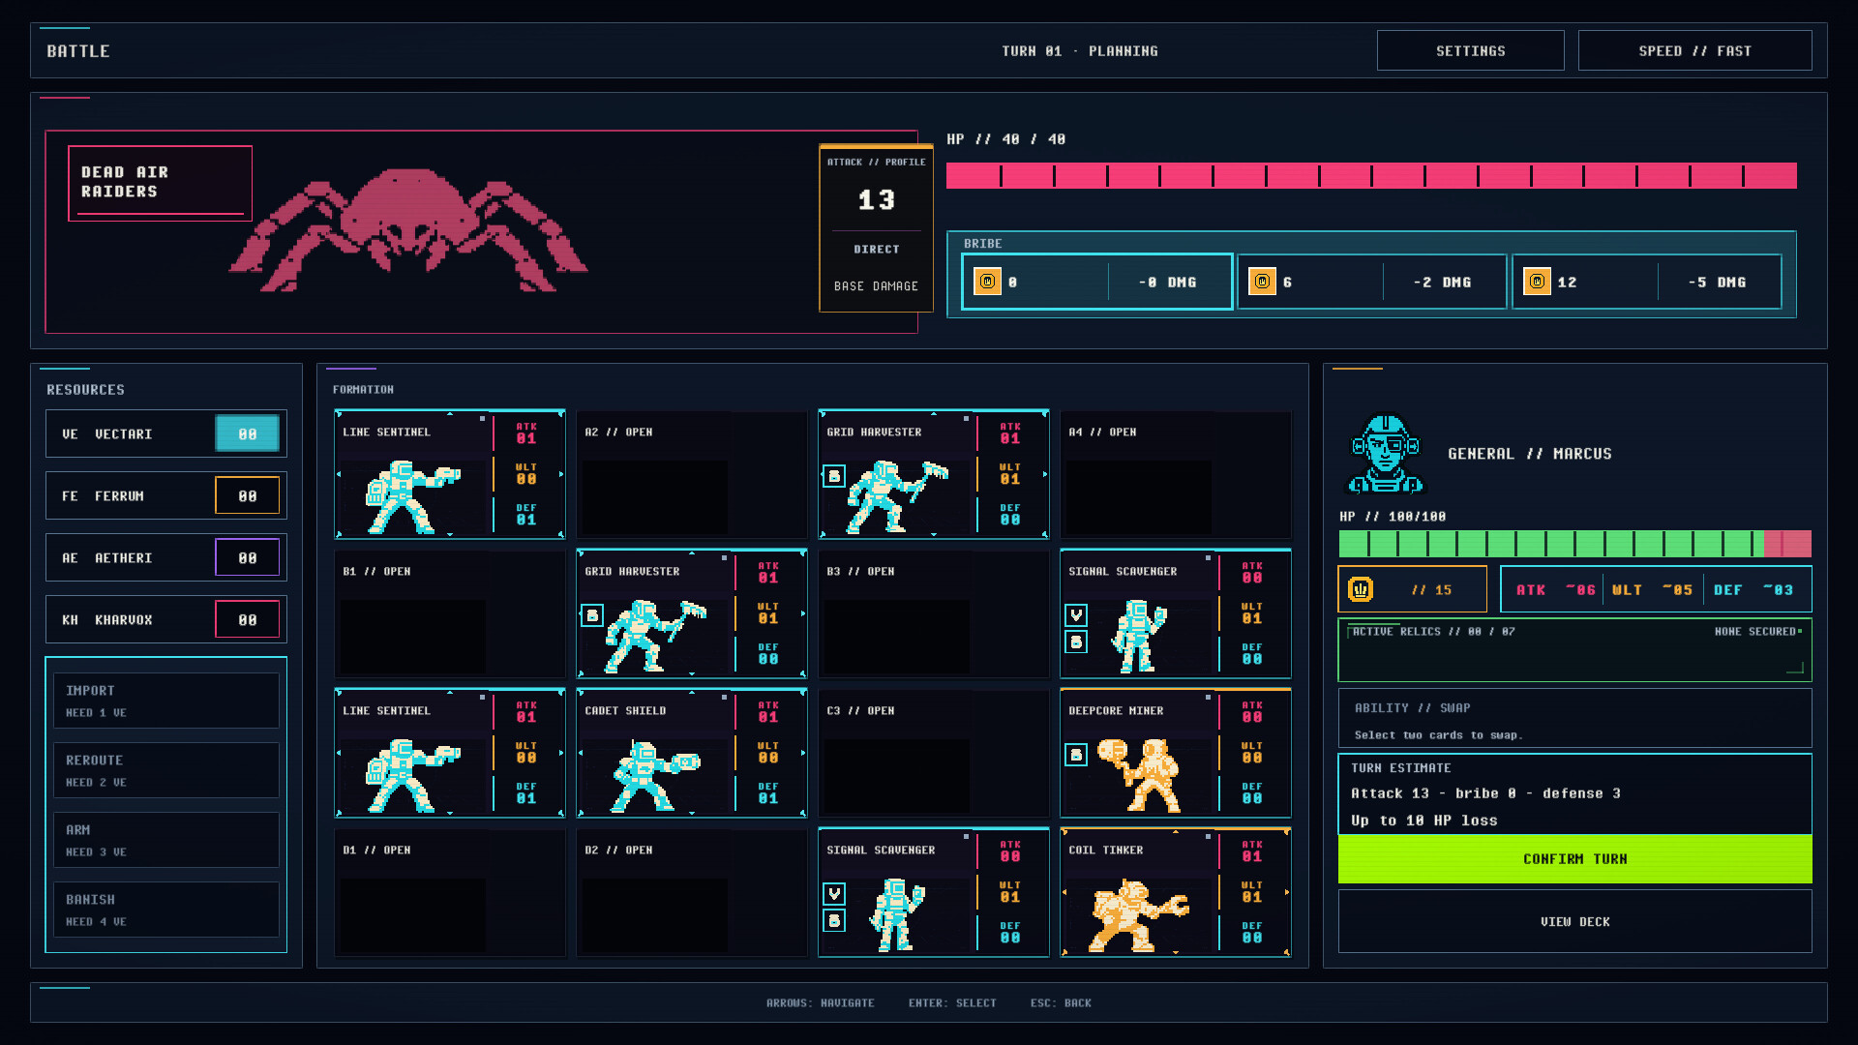Select the D1 // OPEN formation slot
This screenshot has height=1045, width=1858.
(x=450, y=892)
